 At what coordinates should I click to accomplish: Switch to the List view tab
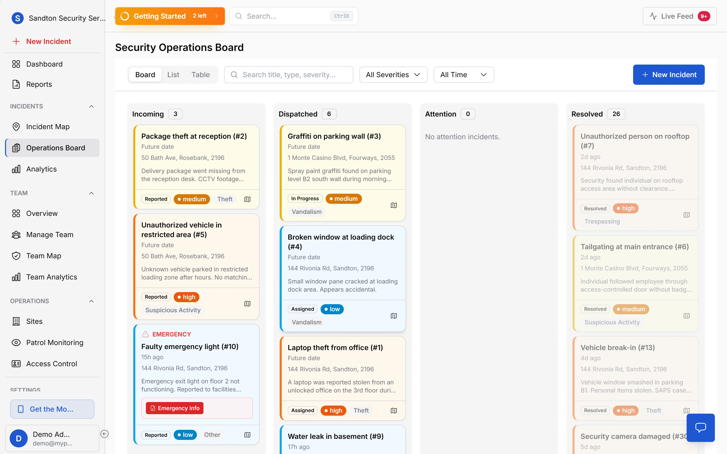pyautogui.click(x=173, y=74)
